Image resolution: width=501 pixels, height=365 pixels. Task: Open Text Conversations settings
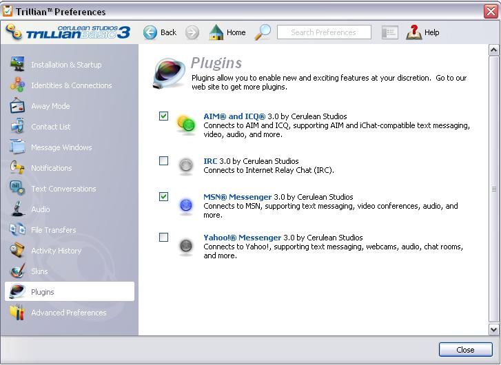63,189
